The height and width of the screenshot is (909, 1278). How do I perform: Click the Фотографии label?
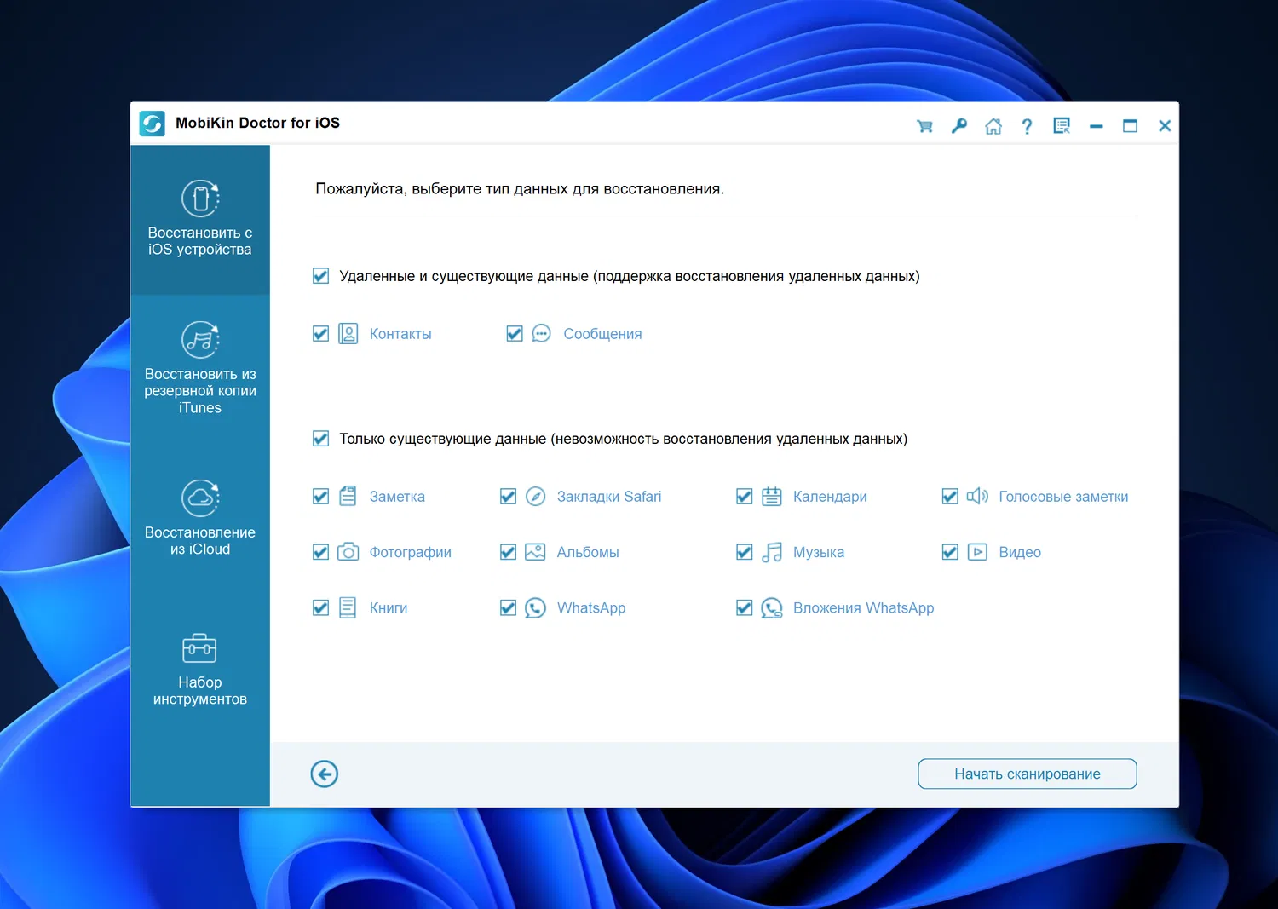411,552
